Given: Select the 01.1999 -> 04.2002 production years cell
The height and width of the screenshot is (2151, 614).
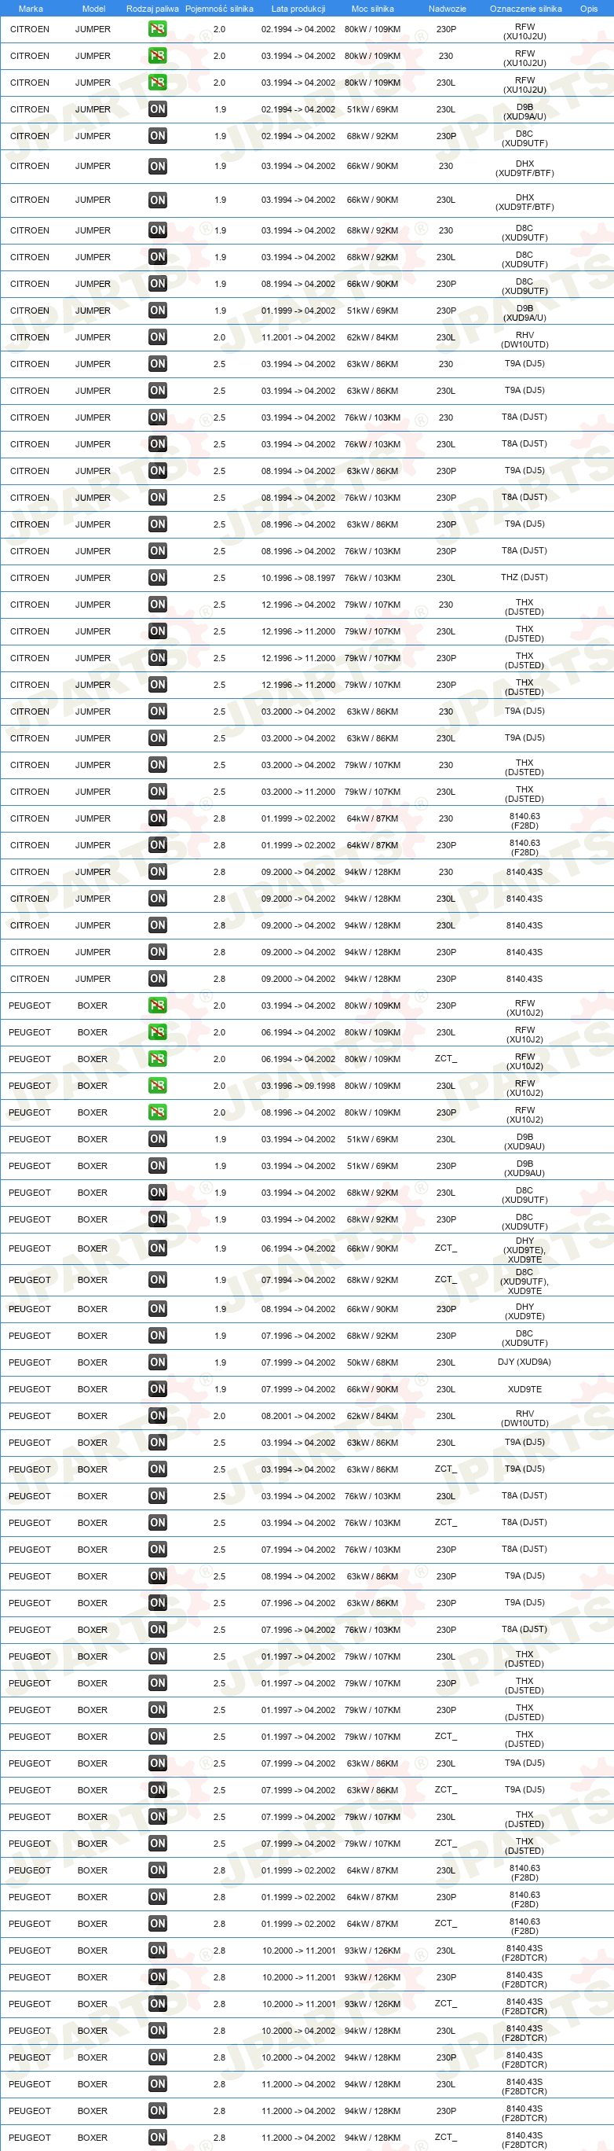Looking at the screenshot, I should pyautogui.click(x=298, y=311).
